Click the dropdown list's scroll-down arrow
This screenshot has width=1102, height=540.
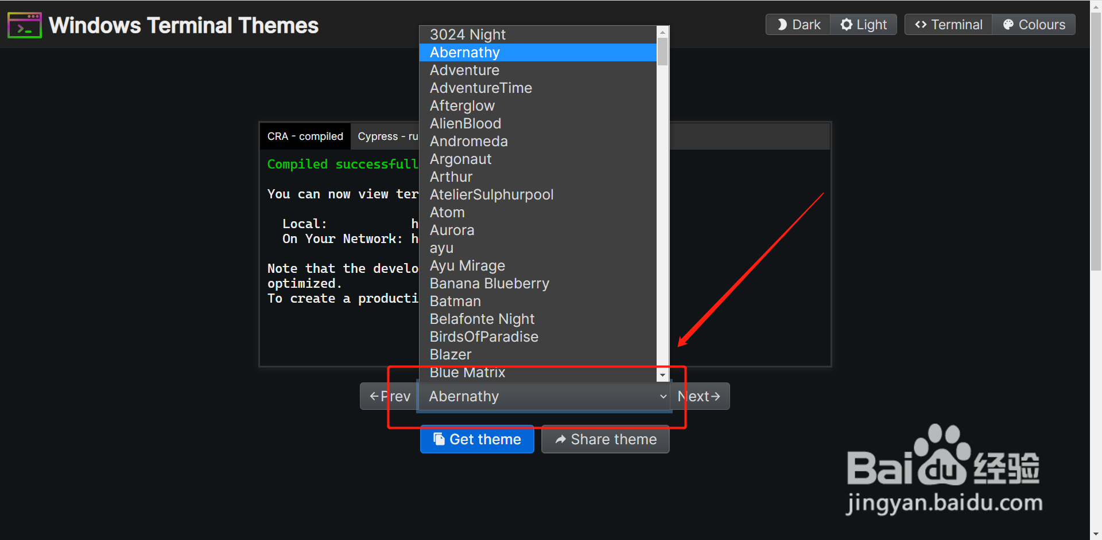point(663,375)
